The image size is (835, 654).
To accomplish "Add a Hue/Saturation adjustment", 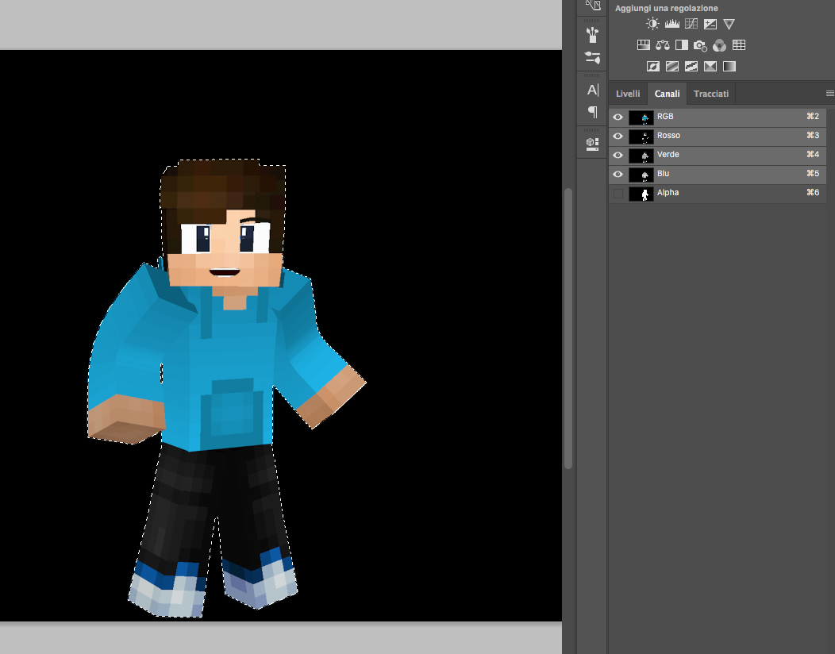I will point(644,45).
